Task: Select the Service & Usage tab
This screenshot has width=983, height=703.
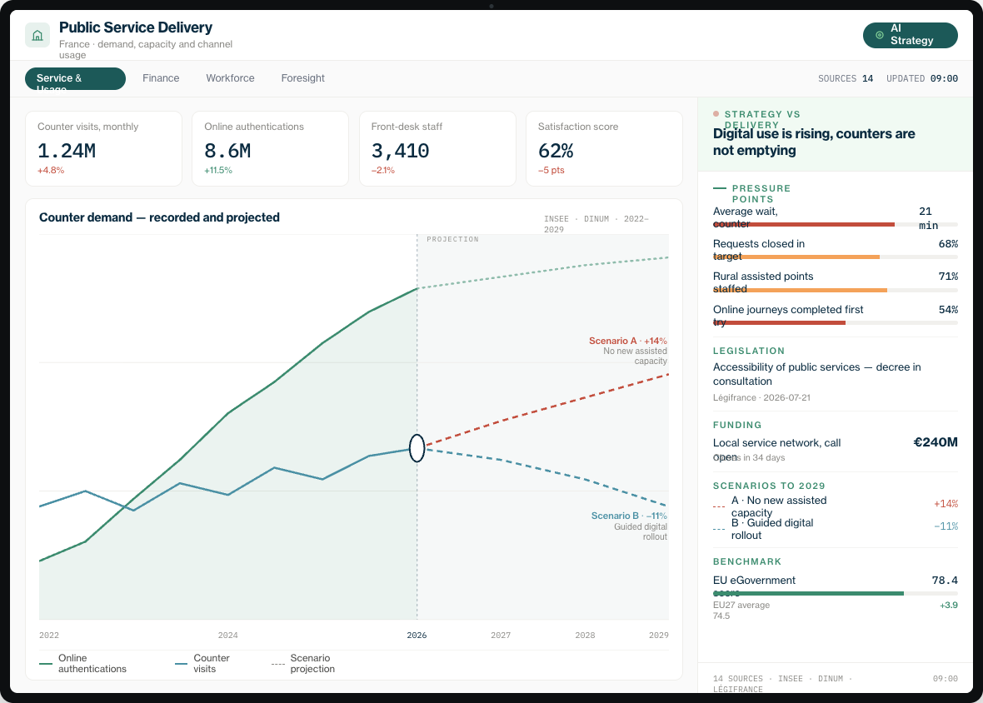Action: click(x=75, y=78)
